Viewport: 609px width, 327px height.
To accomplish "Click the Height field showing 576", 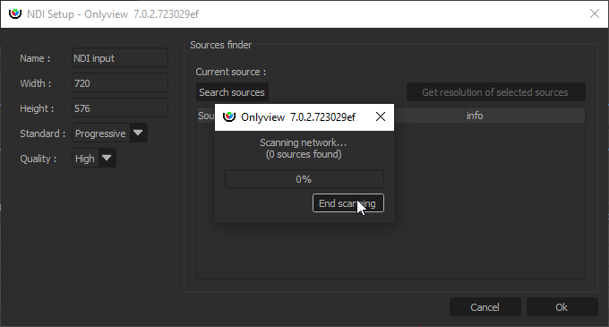I will coord(120,108).
